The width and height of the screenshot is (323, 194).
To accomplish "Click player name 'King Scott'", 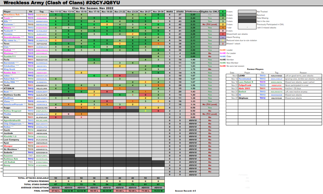I will (9, 69).
